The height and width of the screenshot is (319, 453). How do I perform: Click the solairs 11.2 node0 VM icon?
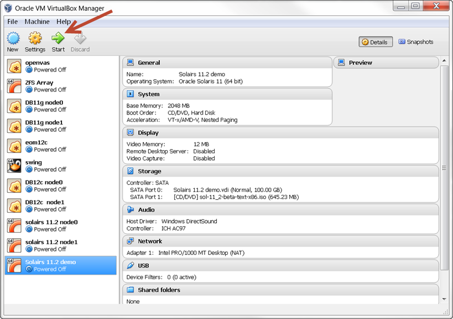click(x=14, y=226)
